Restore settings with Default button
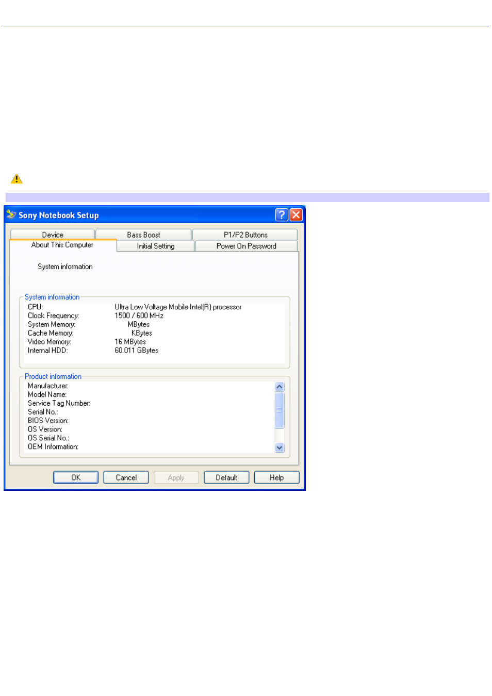Viewport: 492px width, 696px height. 226,477
